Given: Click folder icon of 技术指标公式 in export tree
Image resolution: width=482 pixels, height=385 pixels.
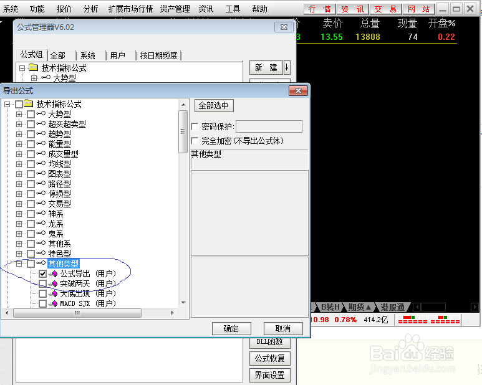Looking at the screenshot, I should point(29,104).
